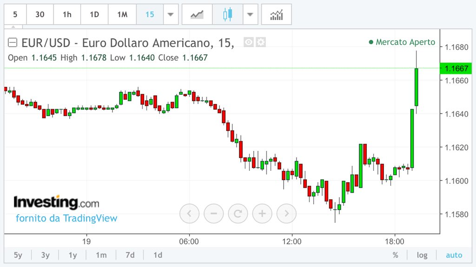Select the 30 minute interval
Screen dimensions: 476x267
(40, 14)
